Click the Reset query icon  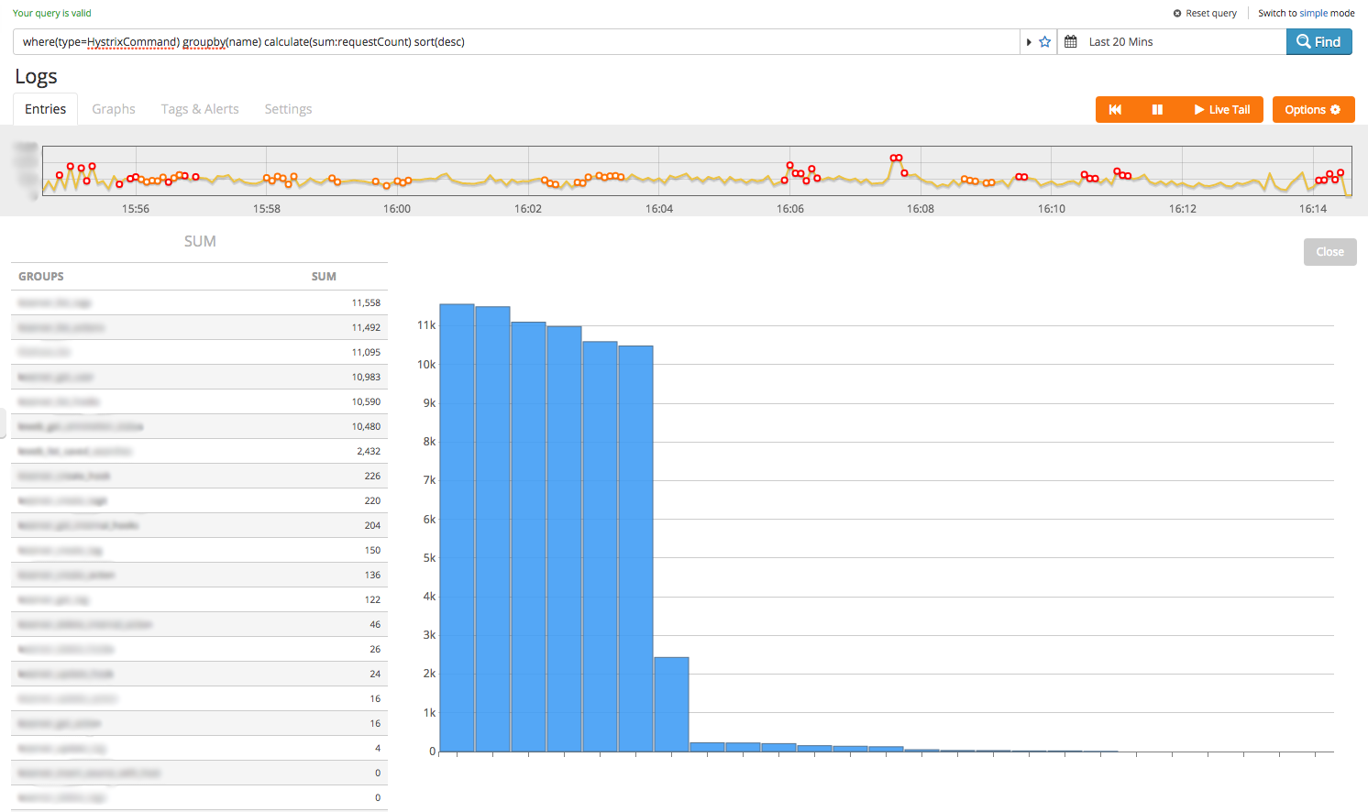[x=1177, y=14]
